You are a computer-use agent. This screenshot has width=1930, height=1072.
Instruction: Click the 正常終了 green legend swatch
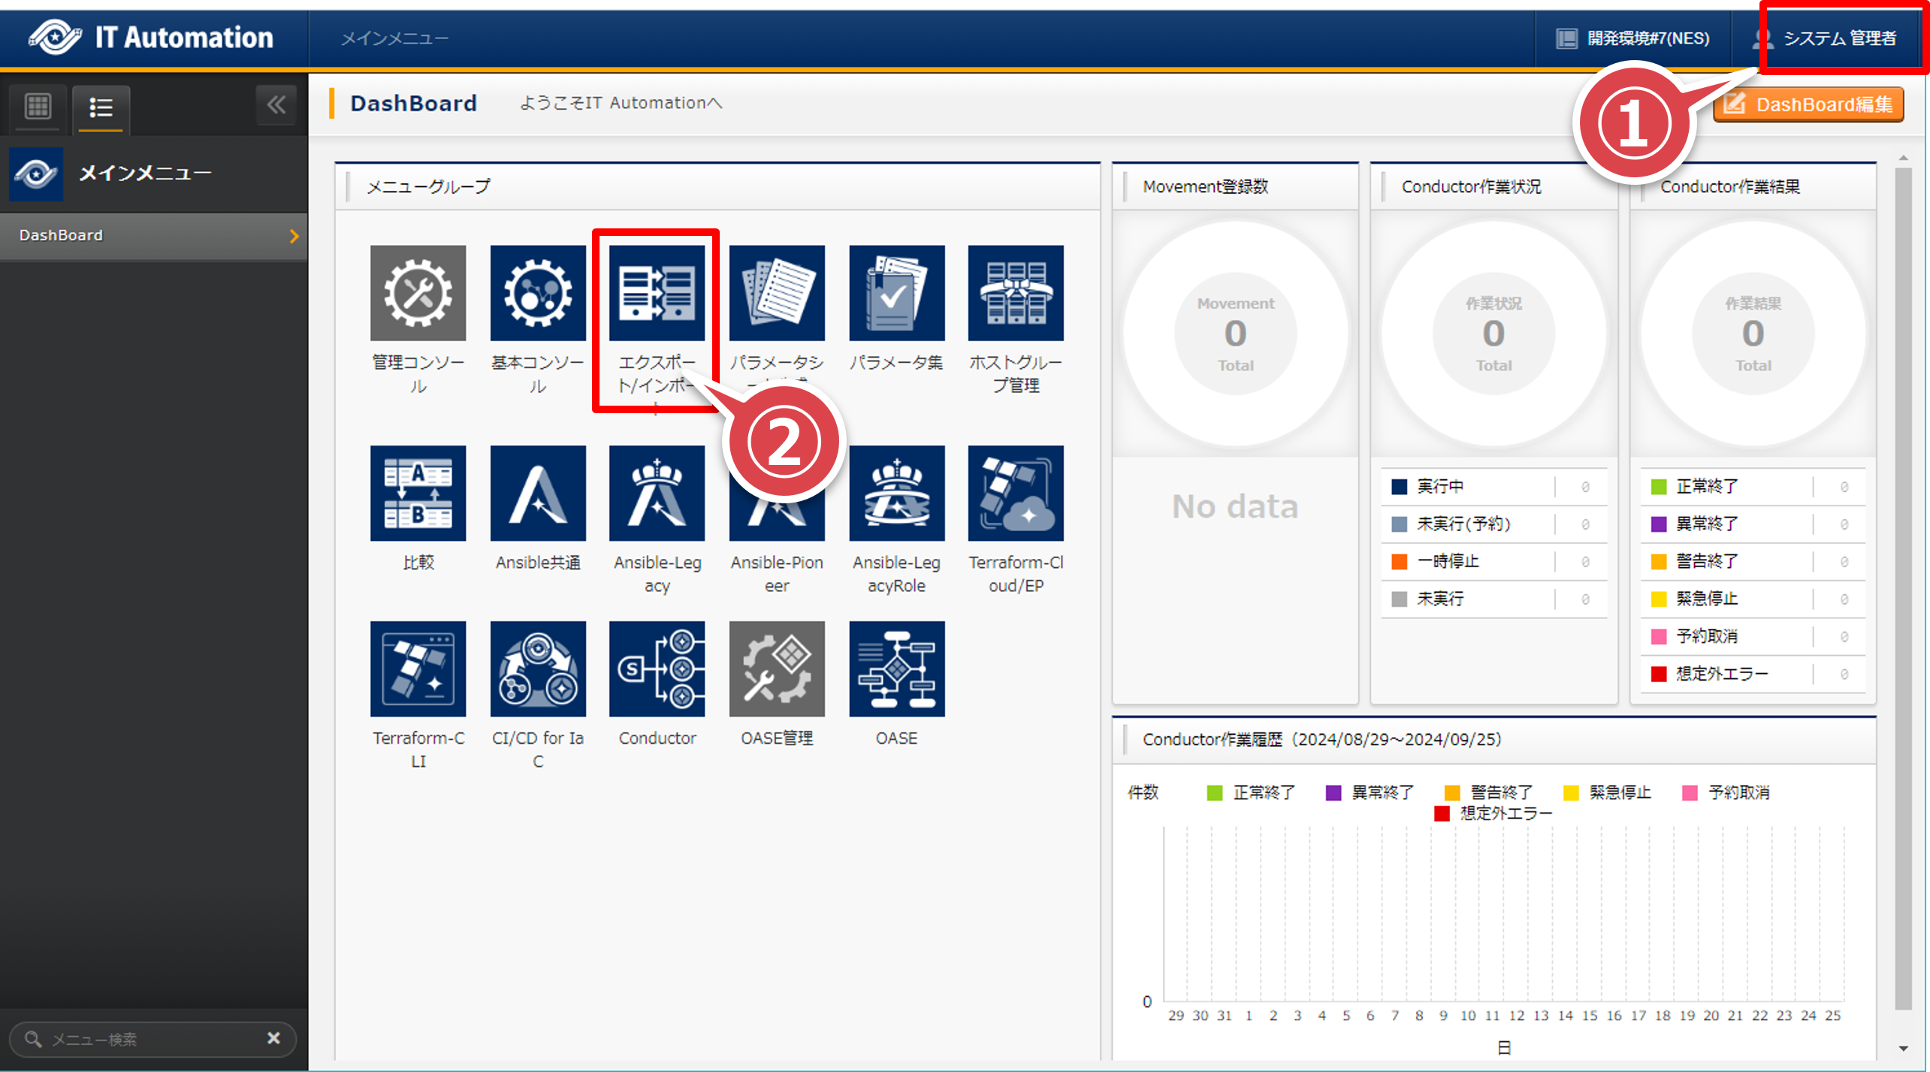(1214, 793)
